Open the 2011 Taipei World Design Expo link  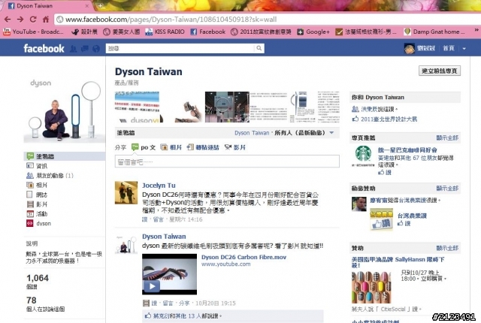[389, 119]
